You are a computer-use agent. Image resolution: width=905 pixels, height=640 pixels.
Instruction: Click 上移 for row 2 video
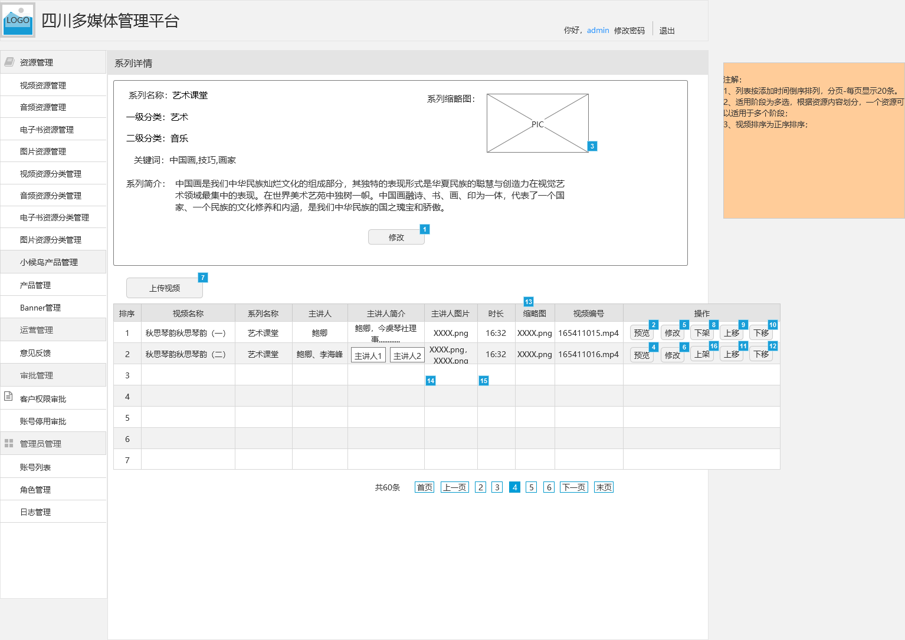click(x=732, y=354)
